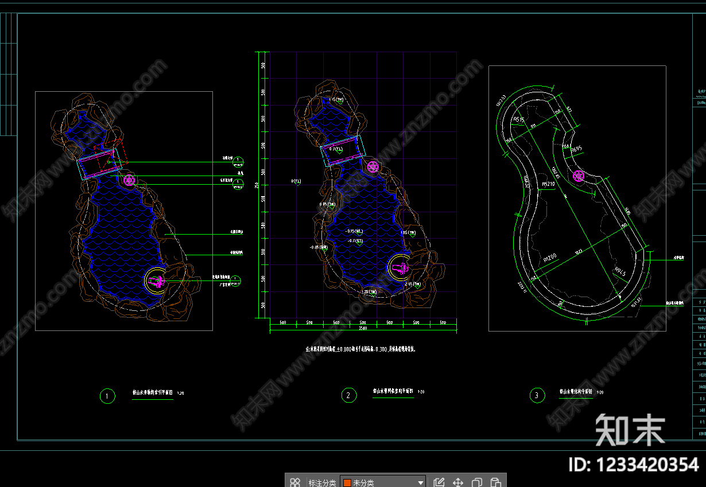Select the move crosshair-arrows tool
Image resolution: width=706 pixels, height=487 pixels.
[458, 482]
